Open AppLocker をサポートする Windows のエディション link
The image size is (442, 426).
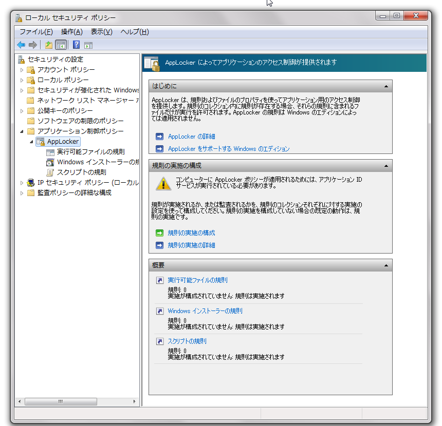click(229, 149)
